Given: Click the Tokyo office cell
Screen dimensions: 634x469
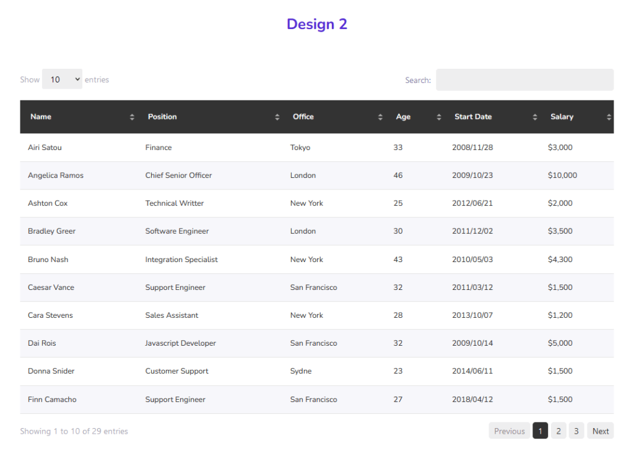Looking at the screenshot, I should [300, 147].
